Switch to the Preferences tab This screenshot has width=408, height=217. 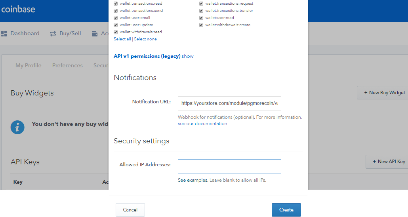[67, 65]
